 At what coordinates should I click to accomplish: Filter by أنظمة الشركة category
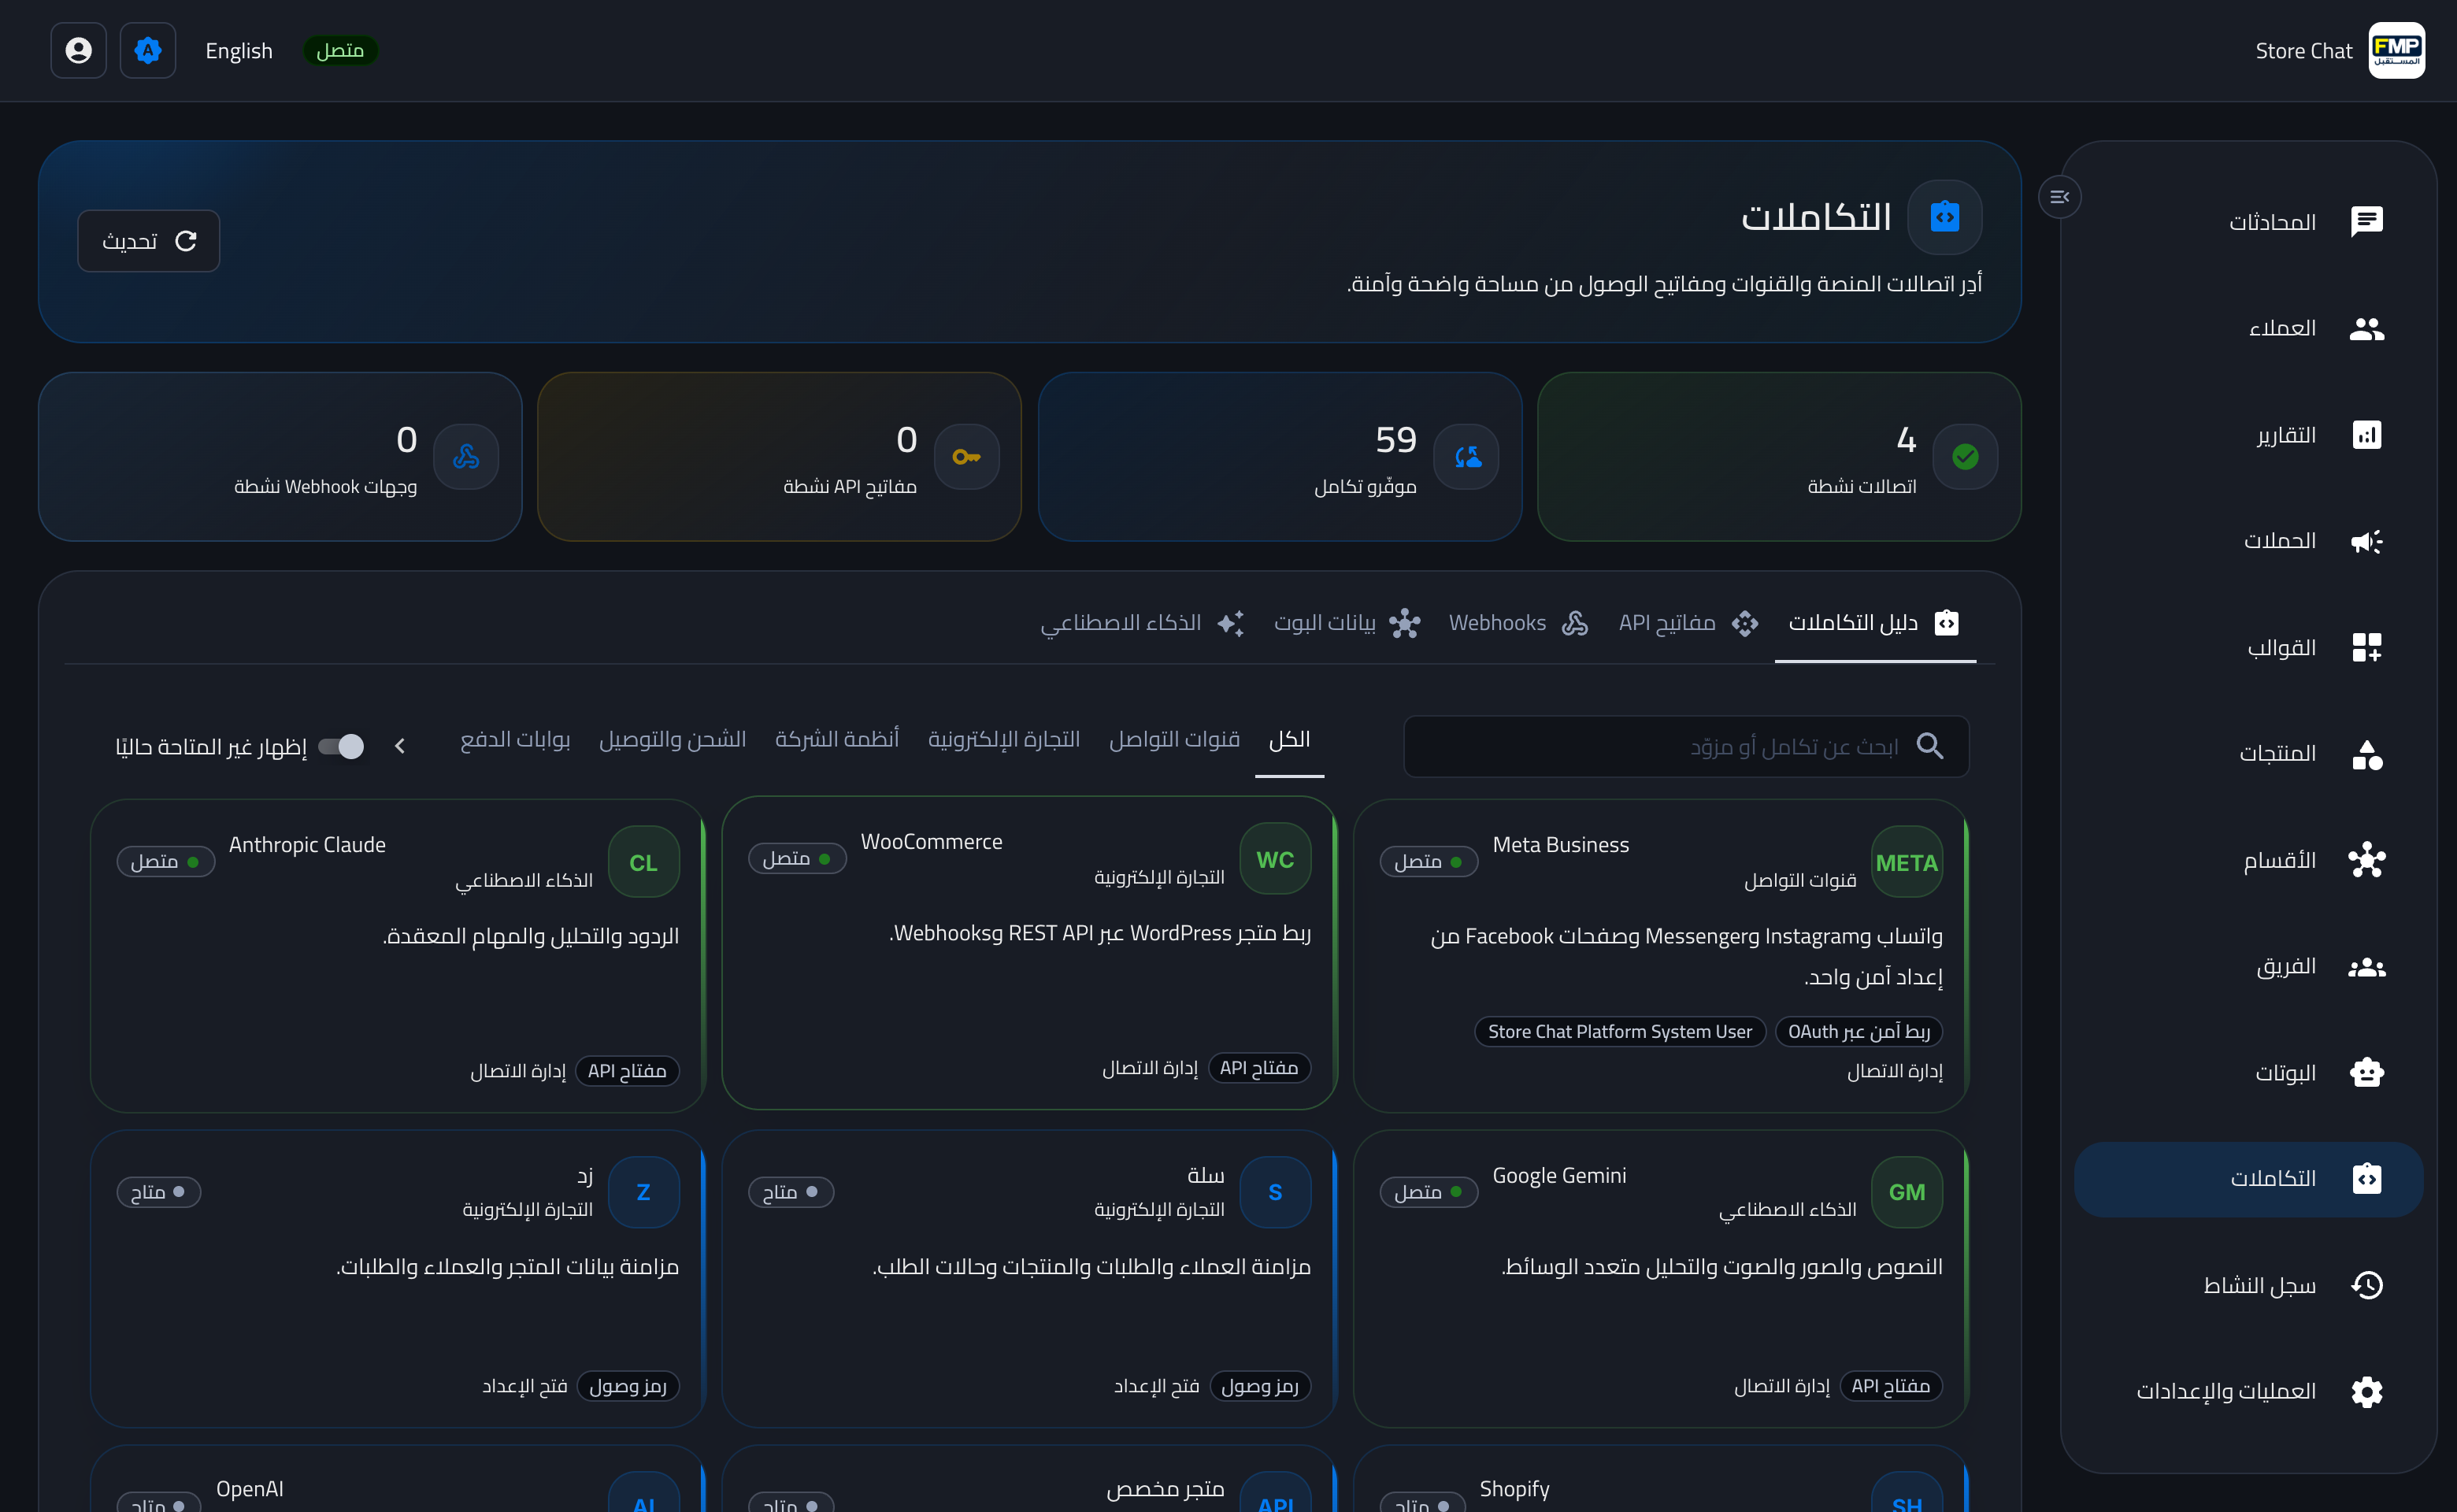[x=837, y=739]
